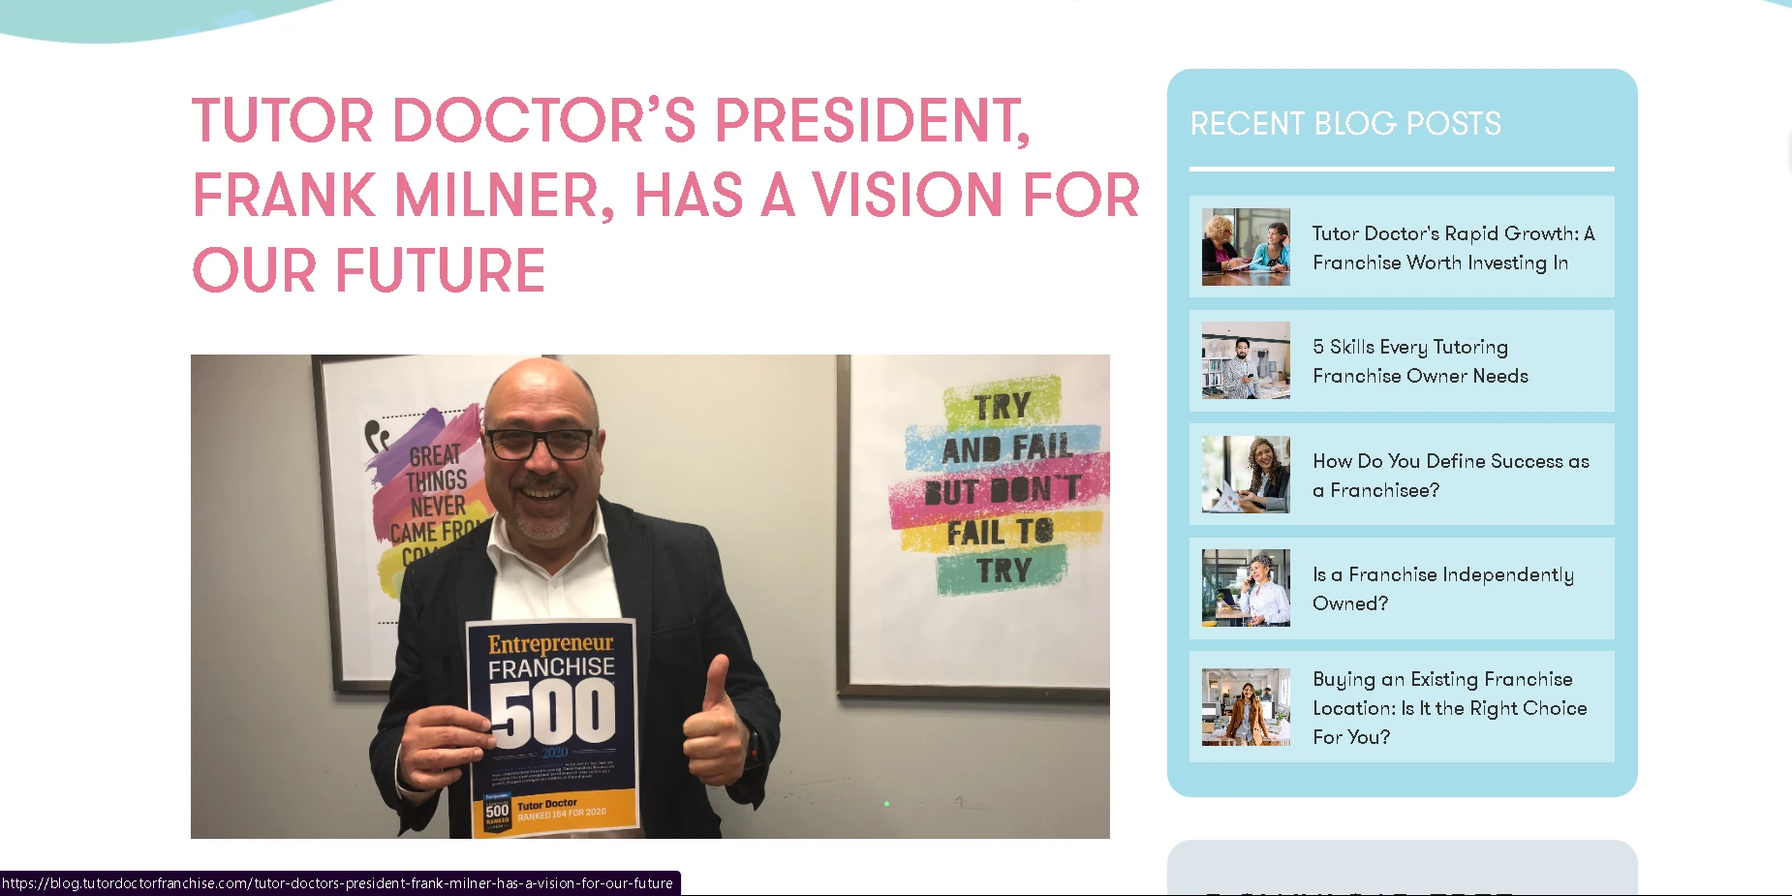1792x896 pixels.
Task: Click the Entrepreneur Franchise 500 magazine in photo
Action: (x=552, y=726)
